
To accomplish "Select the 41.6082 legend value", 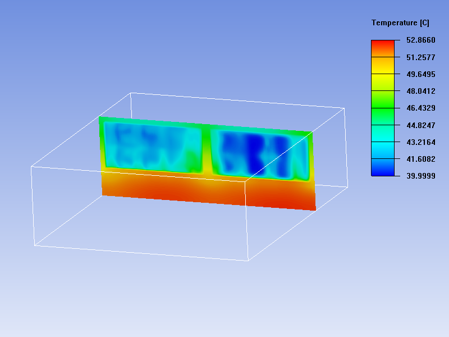I will [420, 159].
